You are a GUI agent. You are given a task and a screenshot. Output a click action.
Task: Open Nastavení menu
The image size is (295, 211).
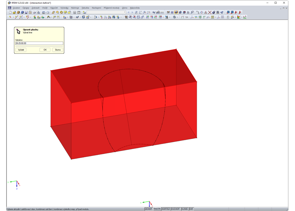(96, 8)
